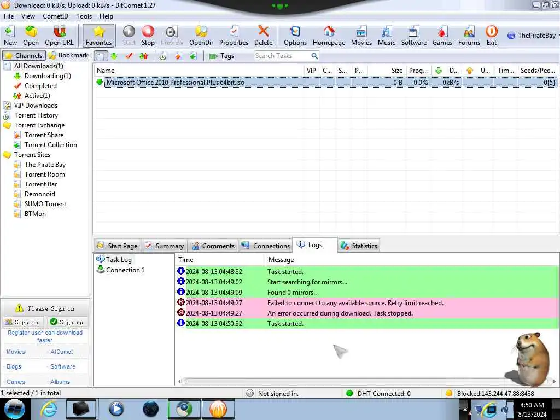This screenshot has height=420, width=560.
Task: Click the Sign up button
Action: (x=67, y=322)
